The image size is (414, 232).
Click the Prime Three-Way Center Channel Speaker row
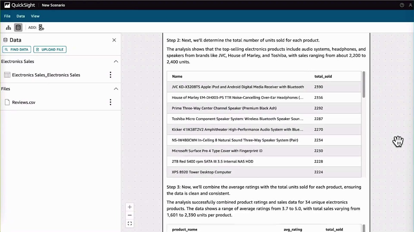(x=264, y=108)
